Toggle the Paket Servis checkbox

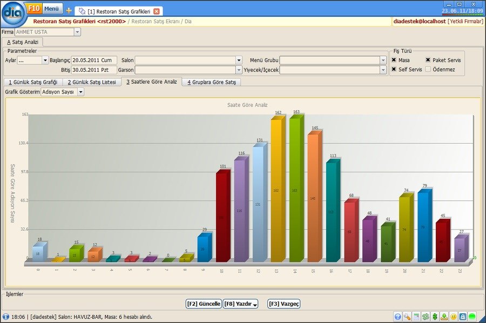[x=428, y=60]
